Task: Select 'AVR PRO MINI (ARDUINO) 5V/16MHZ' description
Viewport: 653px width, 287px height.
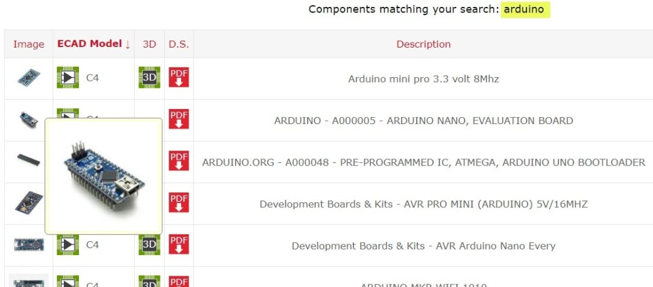Action: tap(424, 204)
